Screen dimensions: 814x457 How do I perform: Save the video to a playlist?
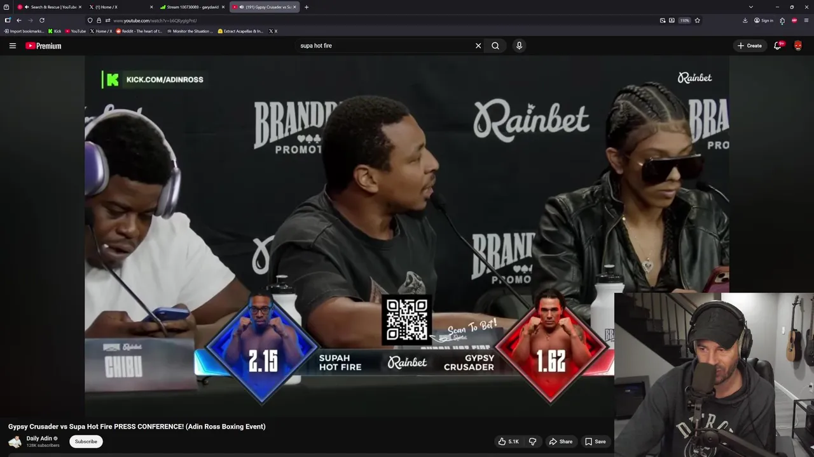click(x=595, y=442)
